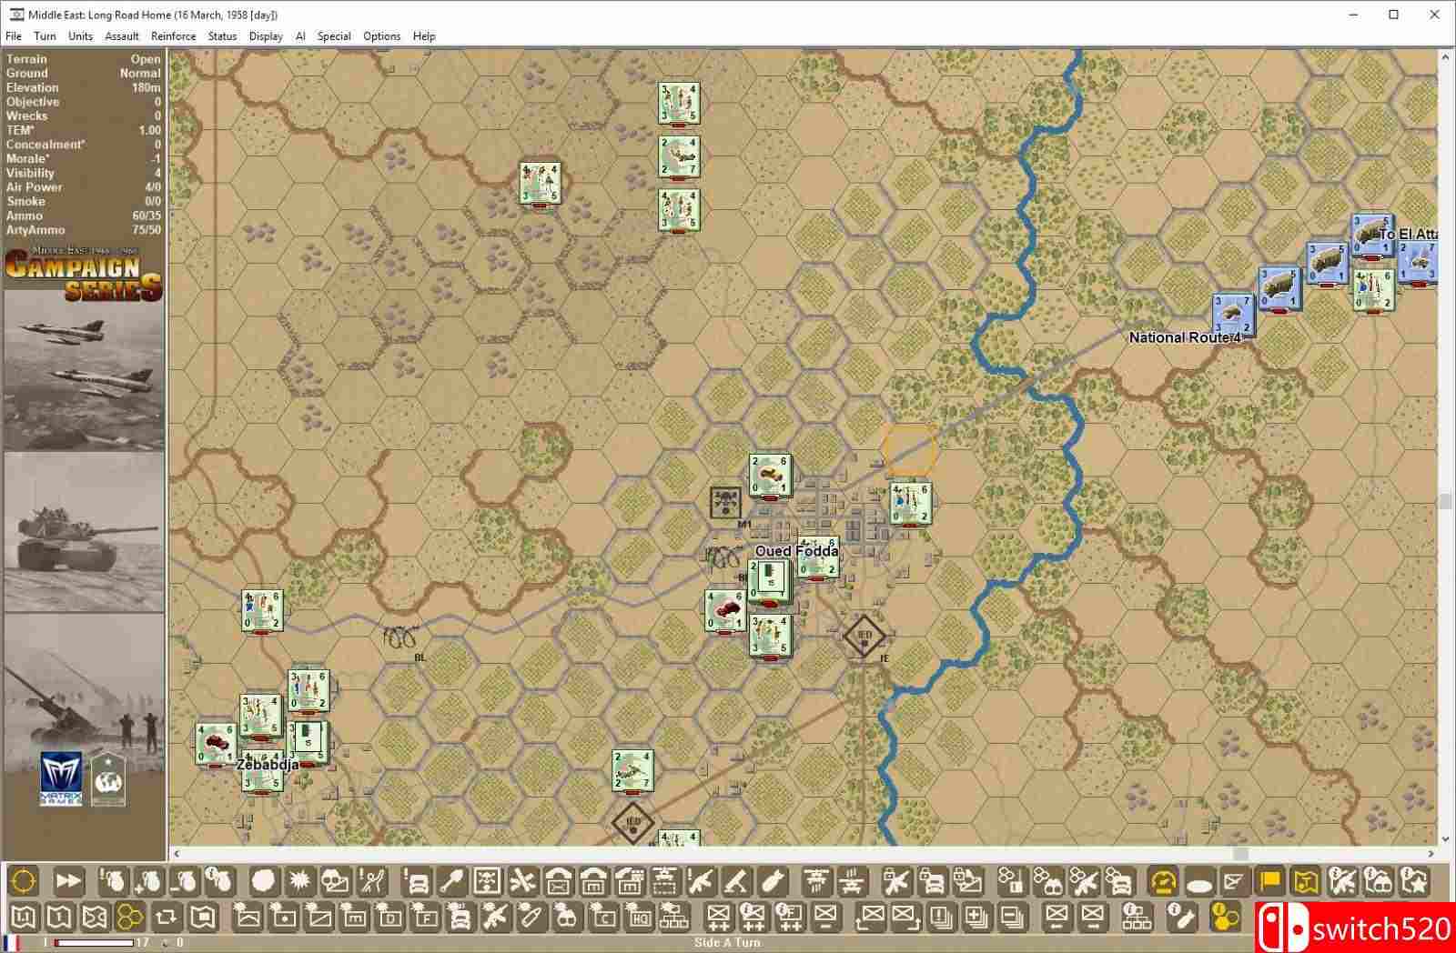Open the Reinforce menu

click(173, 36)
